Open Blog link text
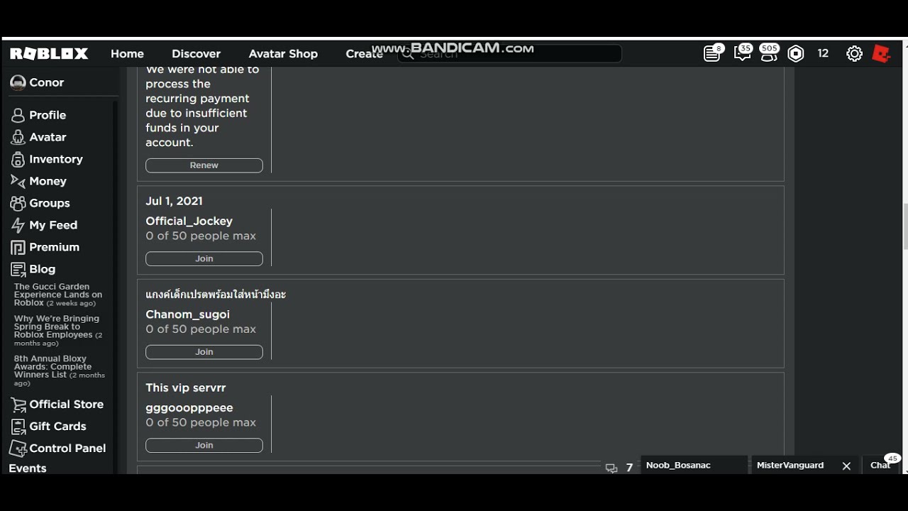 tap(42, 269)
